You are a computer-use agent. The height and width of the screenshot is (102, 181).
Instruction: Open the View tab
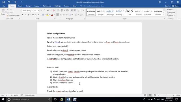(75, 6)
